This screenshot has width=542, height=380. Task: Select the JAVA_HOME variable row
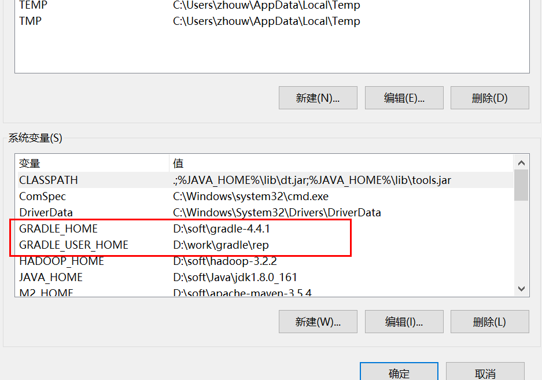[266, 277]
